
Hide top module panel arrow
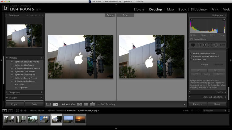[116, 5]
